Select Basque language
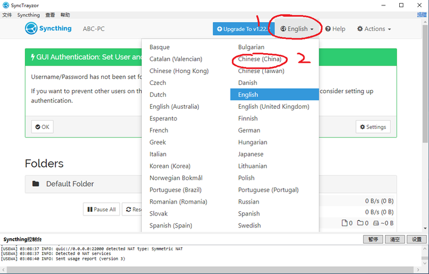Viewport: 429px width, 274px height. pos(160,47)
